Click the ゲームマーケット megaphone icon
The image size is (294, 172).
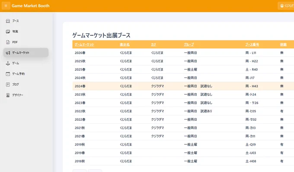pyautogui.click(x=8, y=53)
